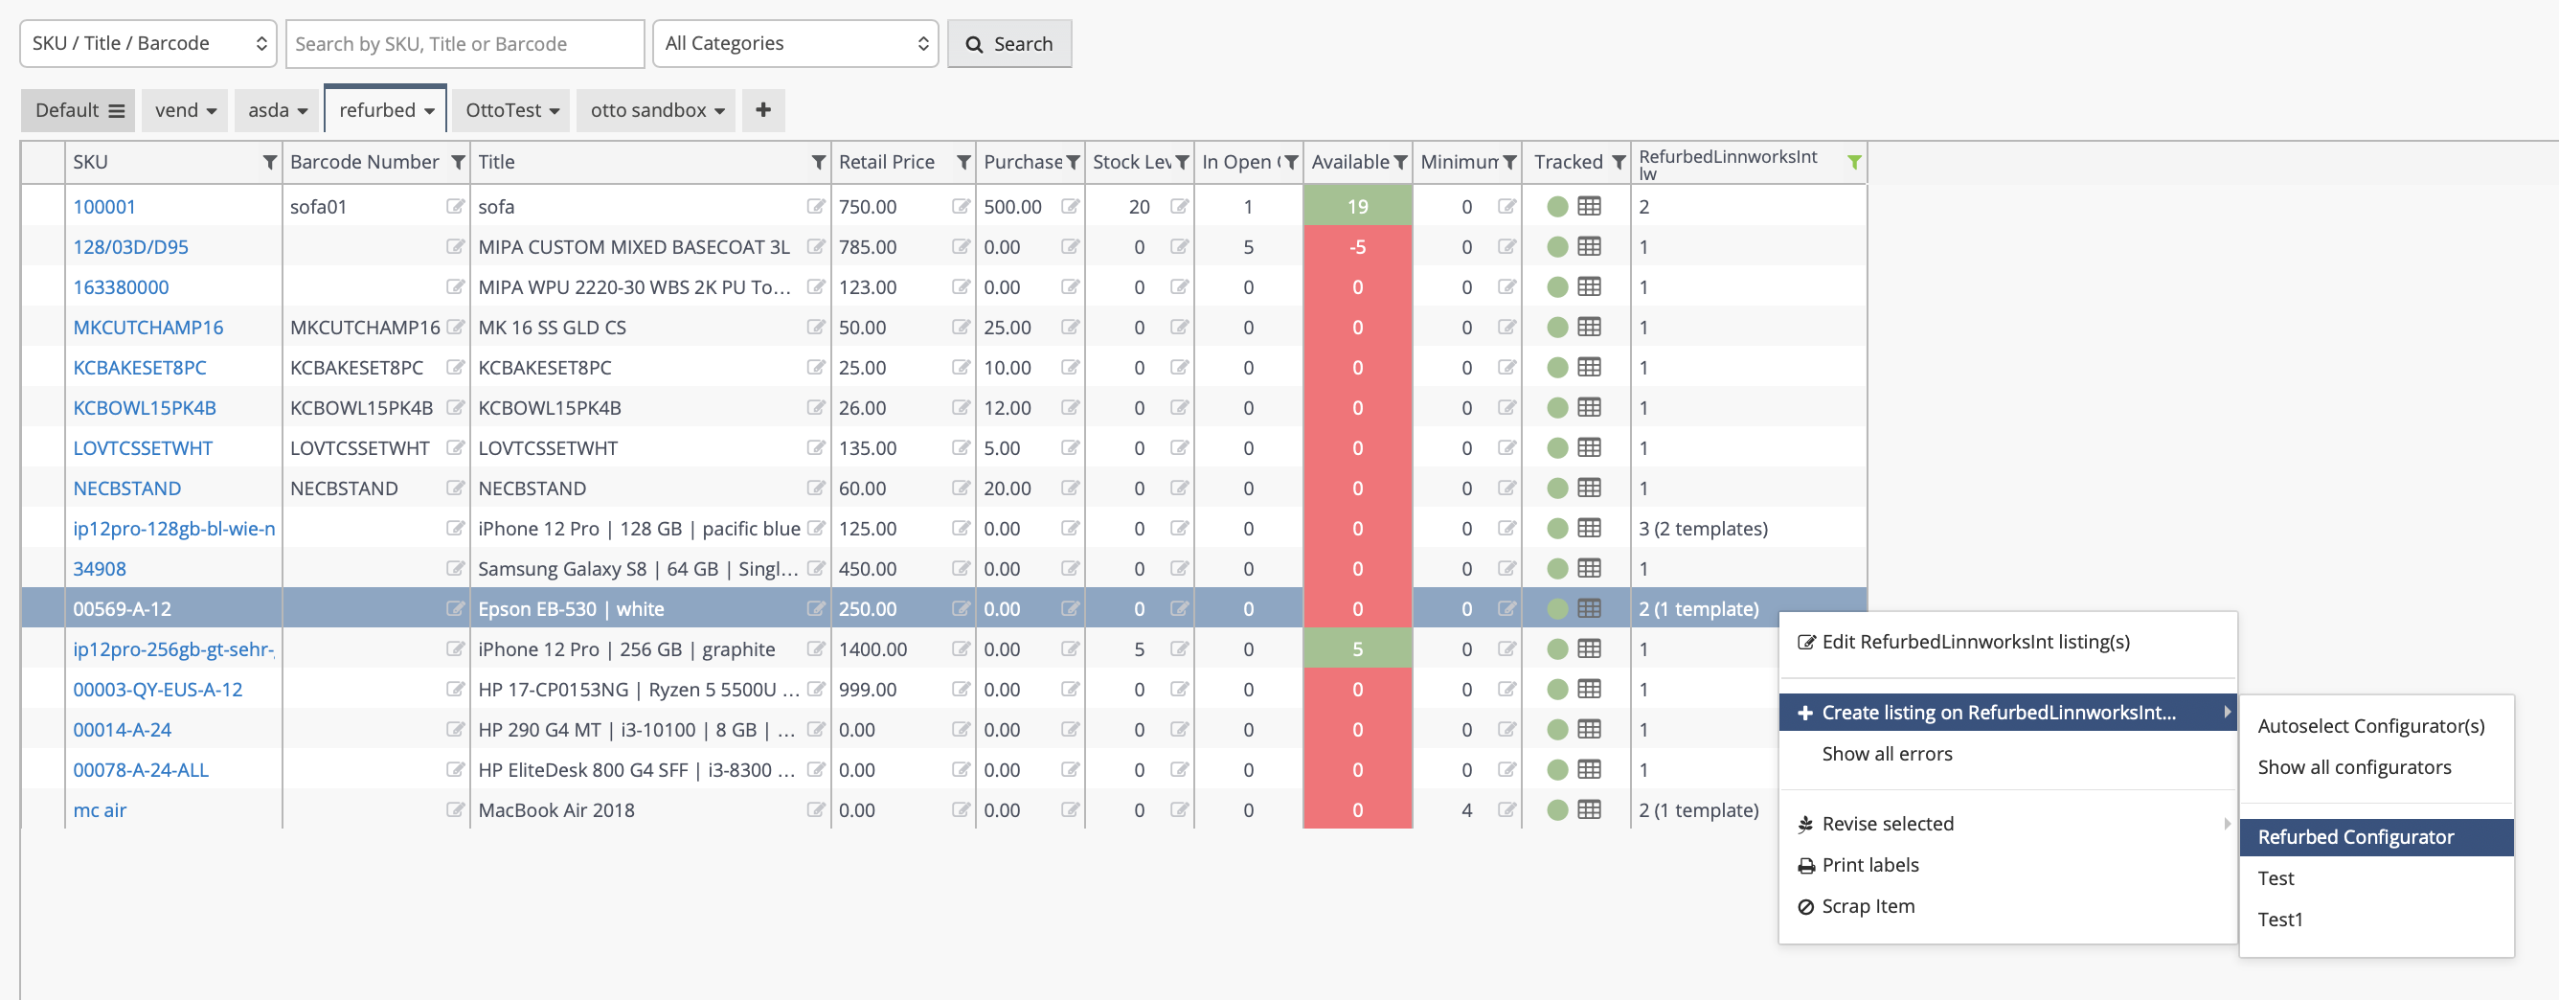Screen dimensions: 2559x1000
Task: Edit barcode icon for KCBOWL15PK4B row
Action: coord(455,407)
